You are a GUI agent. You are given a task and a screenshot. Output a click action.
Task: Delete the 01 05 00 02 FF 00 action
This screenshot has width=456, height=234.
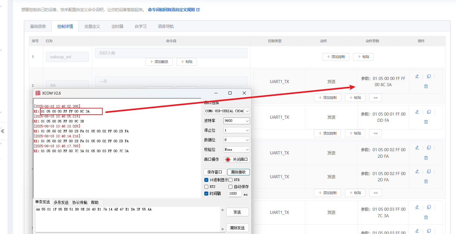[426, 157]
